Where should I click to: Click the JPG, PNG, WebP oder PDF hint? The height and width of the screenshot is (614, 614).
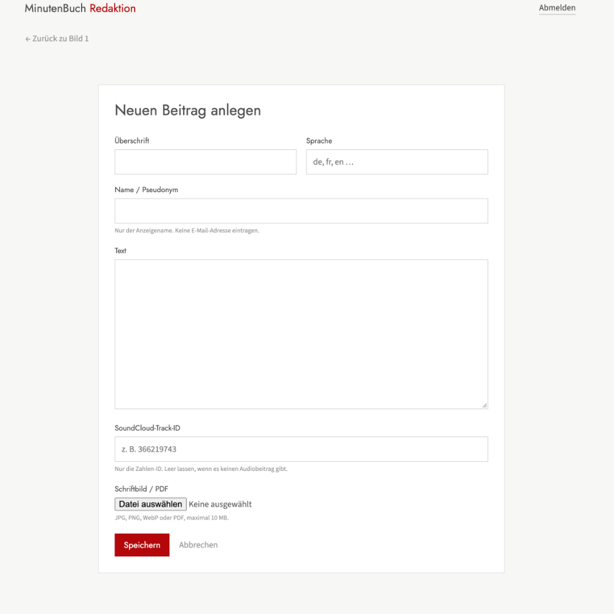(171, 518)
